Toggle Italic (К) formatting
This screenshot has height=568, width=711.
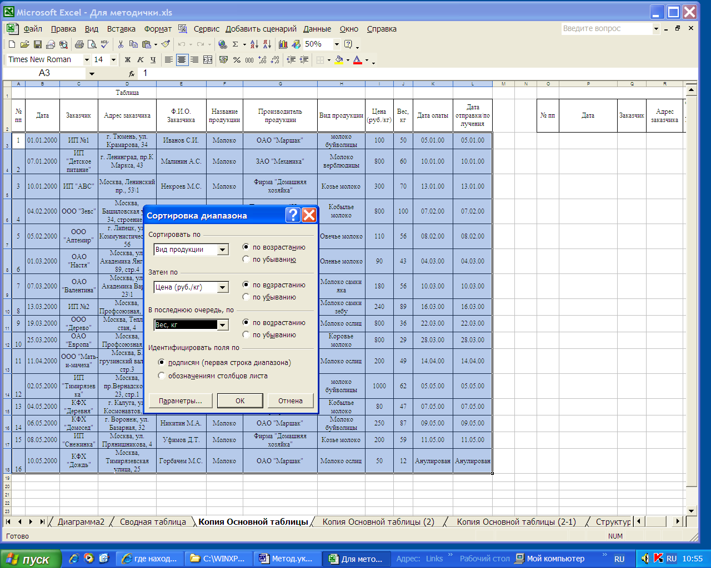click(140, 59)
